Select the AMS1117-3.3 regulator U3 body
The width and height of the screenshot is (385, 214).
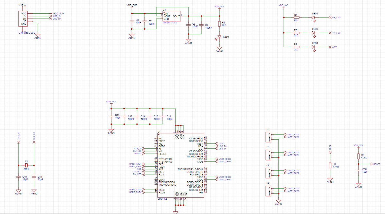[172, 16]
